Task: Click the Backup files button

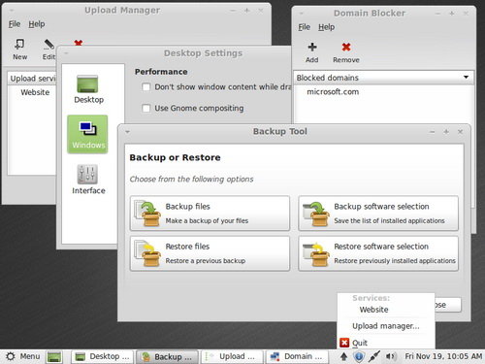Action: click(210, 214)
